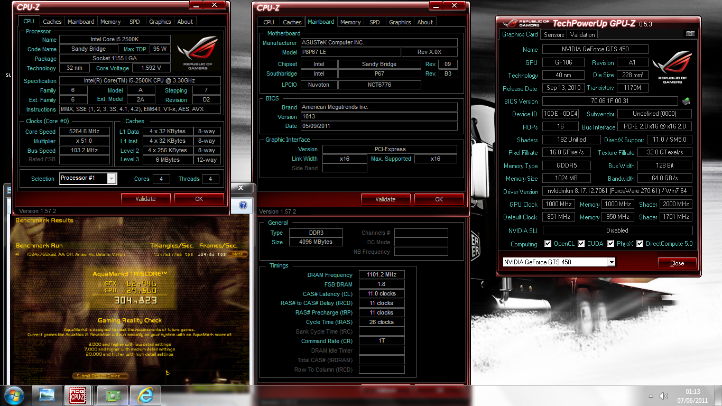Click Multiplier value x 51.0
The image size is (722, 406).
pyautogui.click(x=85, y=141)
